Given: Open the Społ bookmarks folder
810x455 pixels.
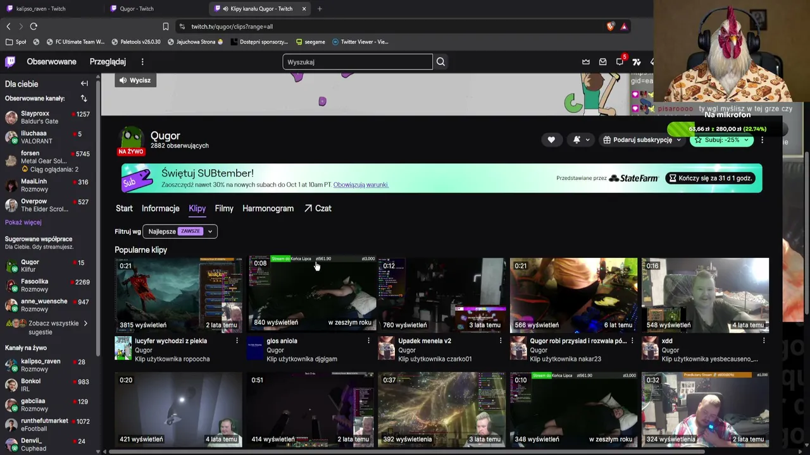Looking at the screenshot, I should 16,42.
